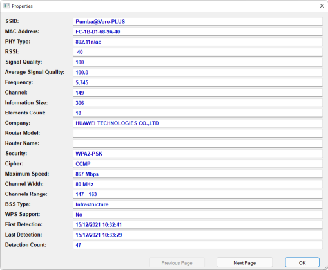This screenshot has height=270, width=328.
Task: Click the Detection Count field showing 47
Action: tap(198, 245)
